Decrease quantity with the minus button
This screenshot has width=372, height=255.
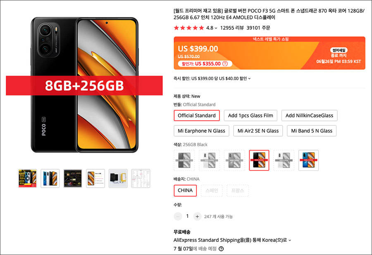pyautogui.click(x=178, y=216)
